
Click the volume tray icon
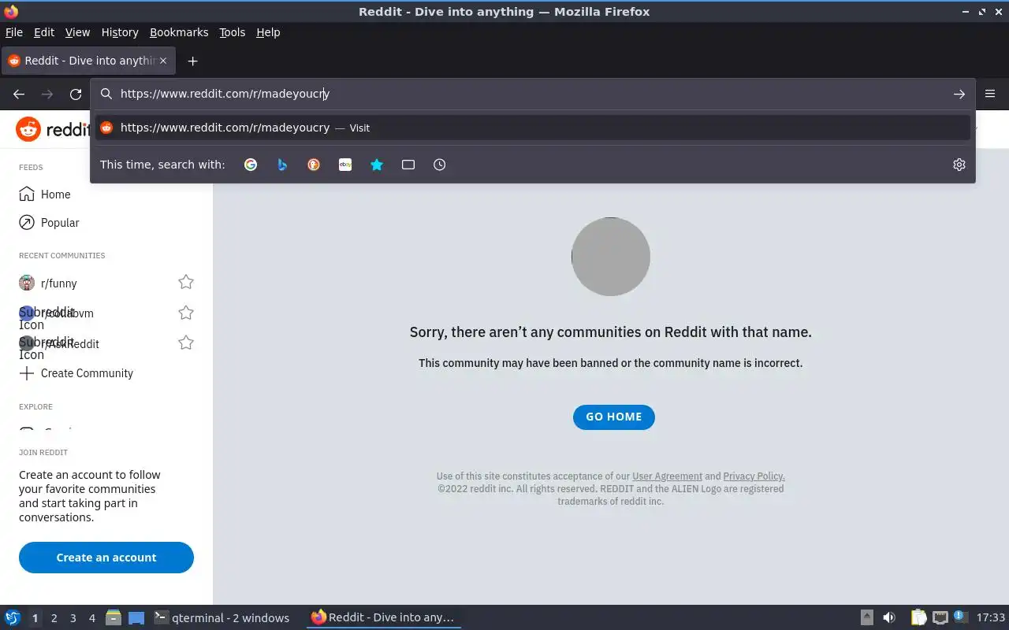click(x=889, y=618)
